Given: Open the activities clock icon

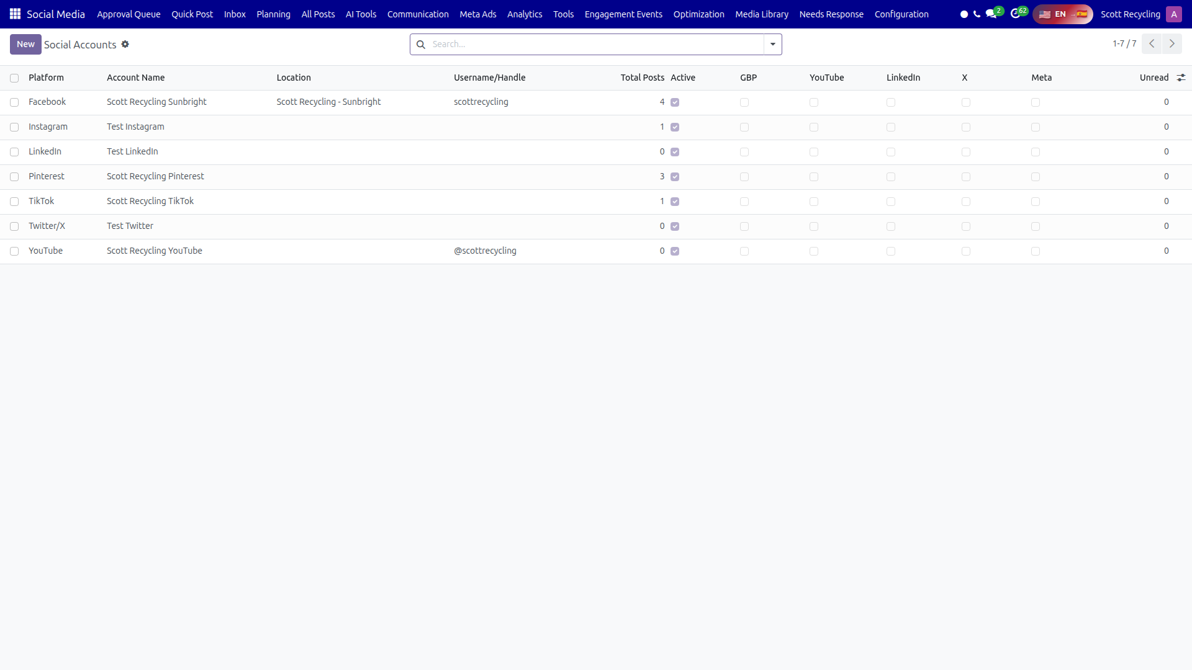Looking at the screenshot, I should tap(1015, 14).
